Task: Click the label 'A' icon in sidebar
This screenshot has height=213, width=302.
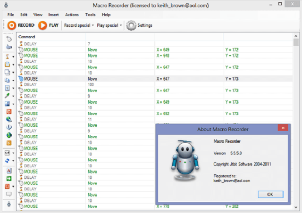Action: (x=8, y=171)
